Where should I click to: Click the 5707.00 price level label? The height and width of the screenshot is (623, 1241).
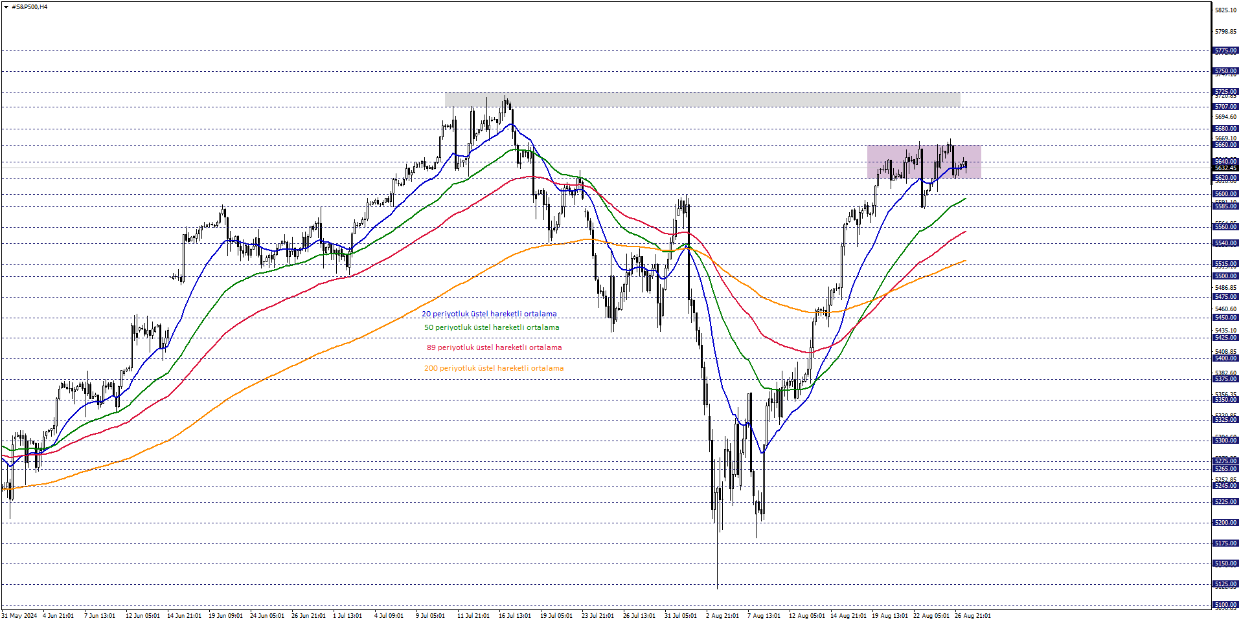tap(1225, 107)
